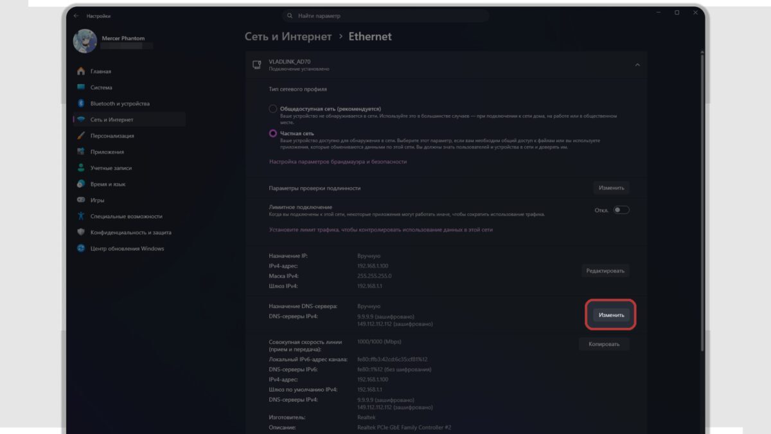Click Изменить for DNS-сервера assignment

click(611, 315)
